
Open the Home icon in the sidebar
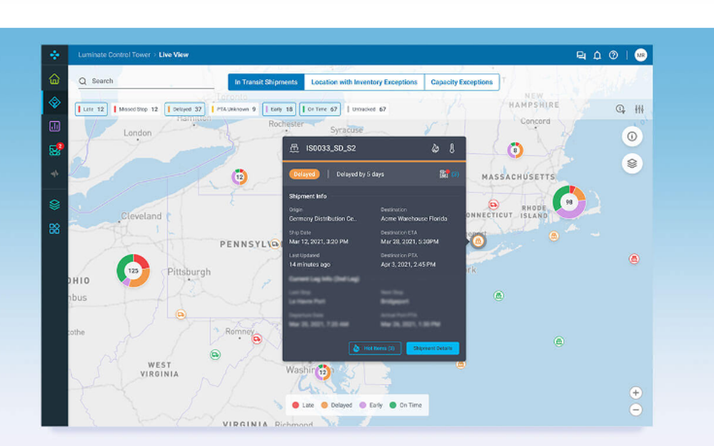pyautogui.click(x=54, y=79)
